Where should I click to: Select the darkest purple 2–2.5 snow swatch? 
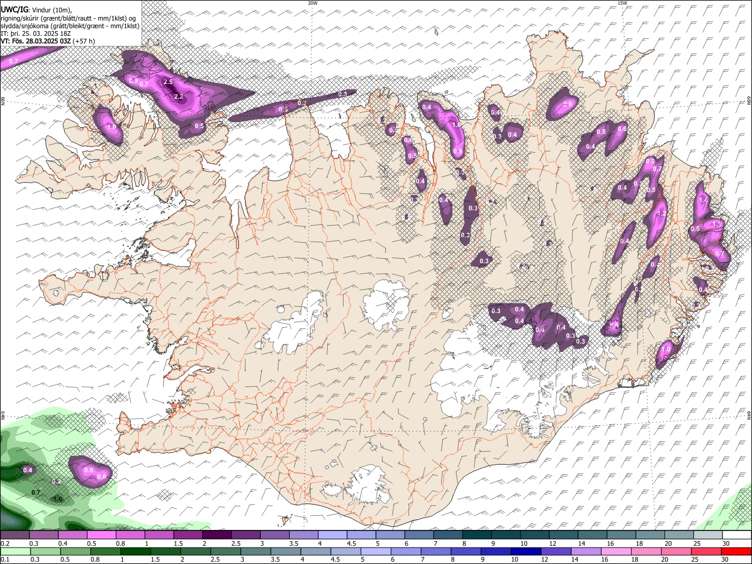217,535
